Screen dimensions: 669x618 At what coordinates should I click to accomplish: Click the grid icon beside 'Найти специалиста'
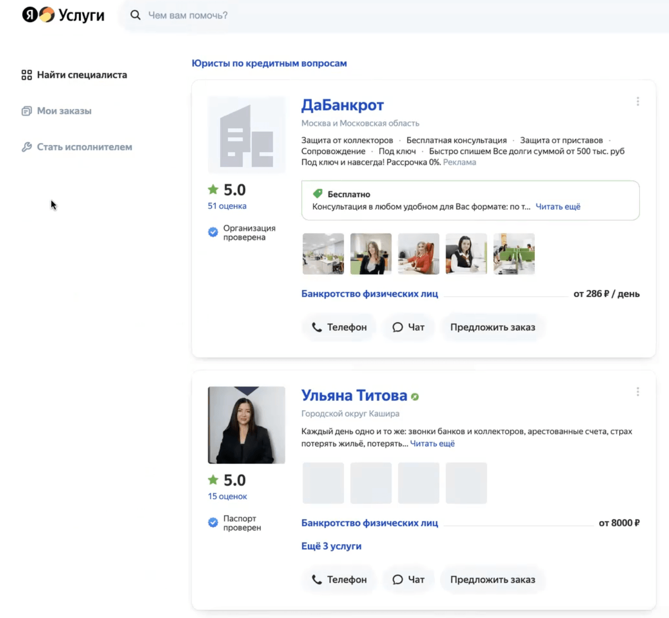27,75
